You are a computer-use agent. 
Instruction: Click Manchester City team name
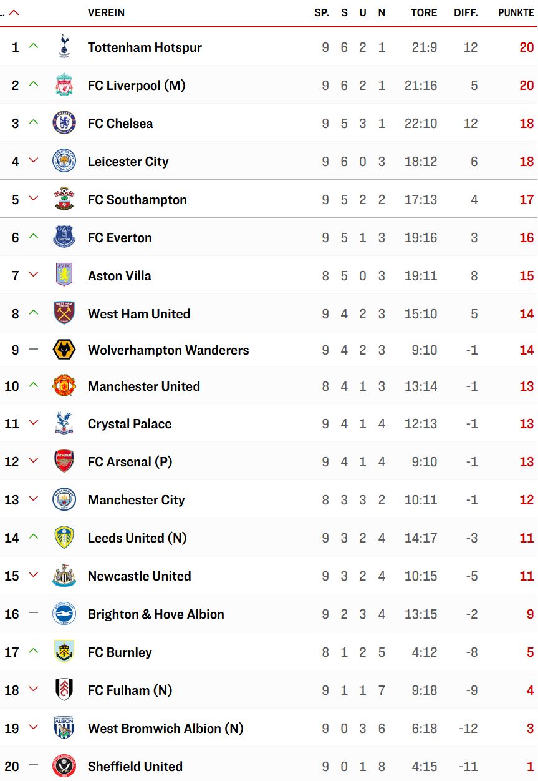pos(136,499)
